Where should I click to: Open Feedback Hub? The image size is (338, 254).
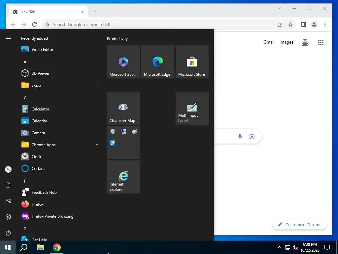(x=59, y=192)
